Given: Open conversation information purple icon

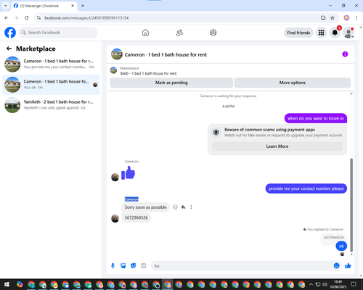Looking at the screenshot, I should coord(345,54).
